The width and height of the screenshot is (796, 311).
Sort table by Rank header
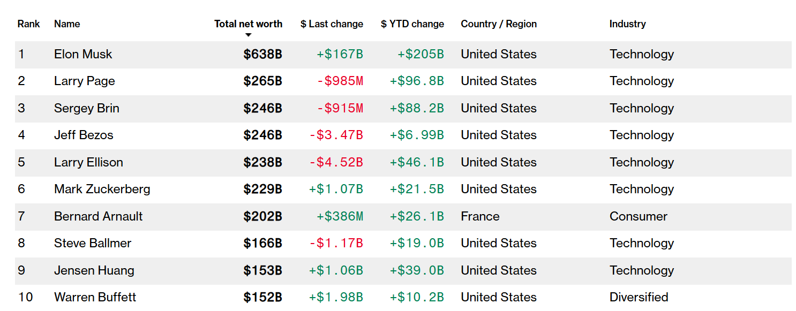[29, 24]
